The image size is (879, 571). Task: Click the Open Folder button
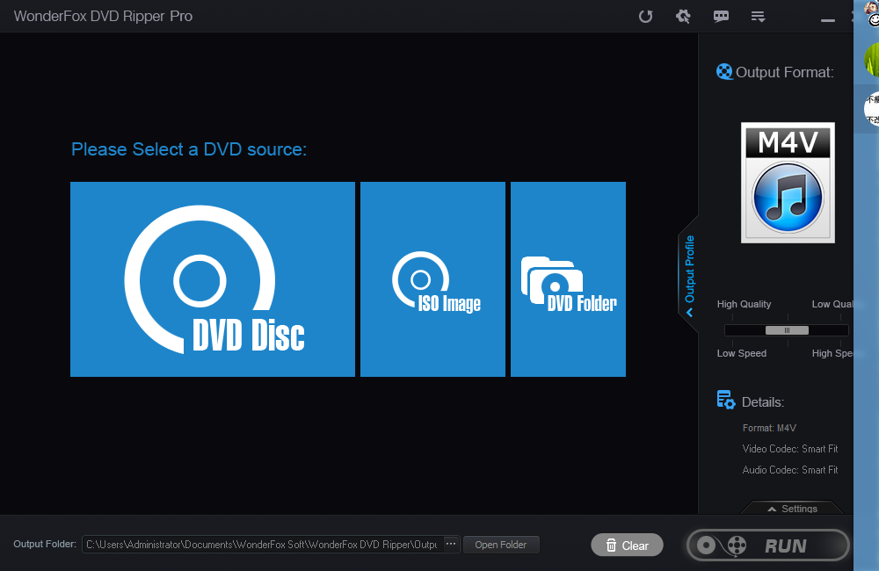tap(501, 544)
